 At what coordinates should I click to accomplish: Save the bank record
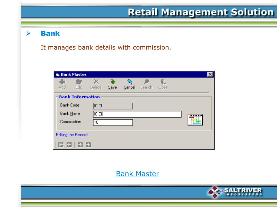[x=113, y=84]
